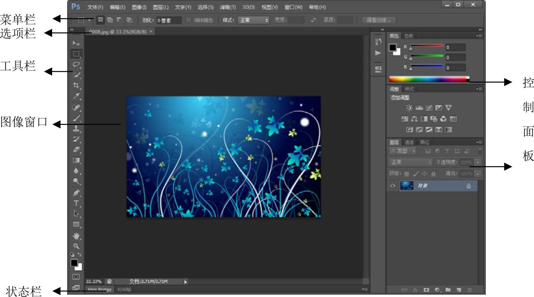
Task: Click the new group folder icon
Action: (x=448, y=290)
